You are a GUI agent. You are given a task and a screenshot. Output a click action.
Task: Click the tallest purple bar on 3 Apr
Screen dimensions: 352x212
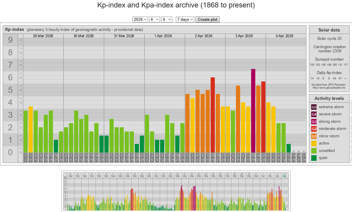point(253,111)
